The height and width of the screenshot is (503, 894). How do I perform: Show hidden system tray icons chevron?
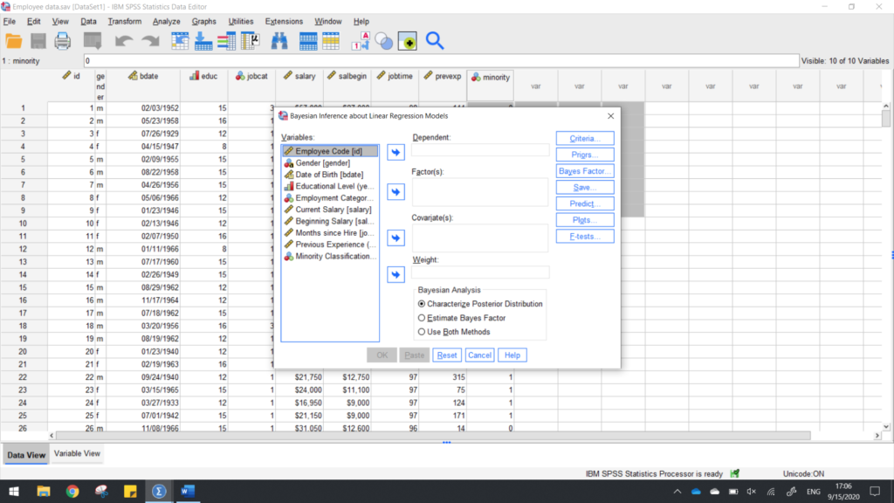click(677, 492)
